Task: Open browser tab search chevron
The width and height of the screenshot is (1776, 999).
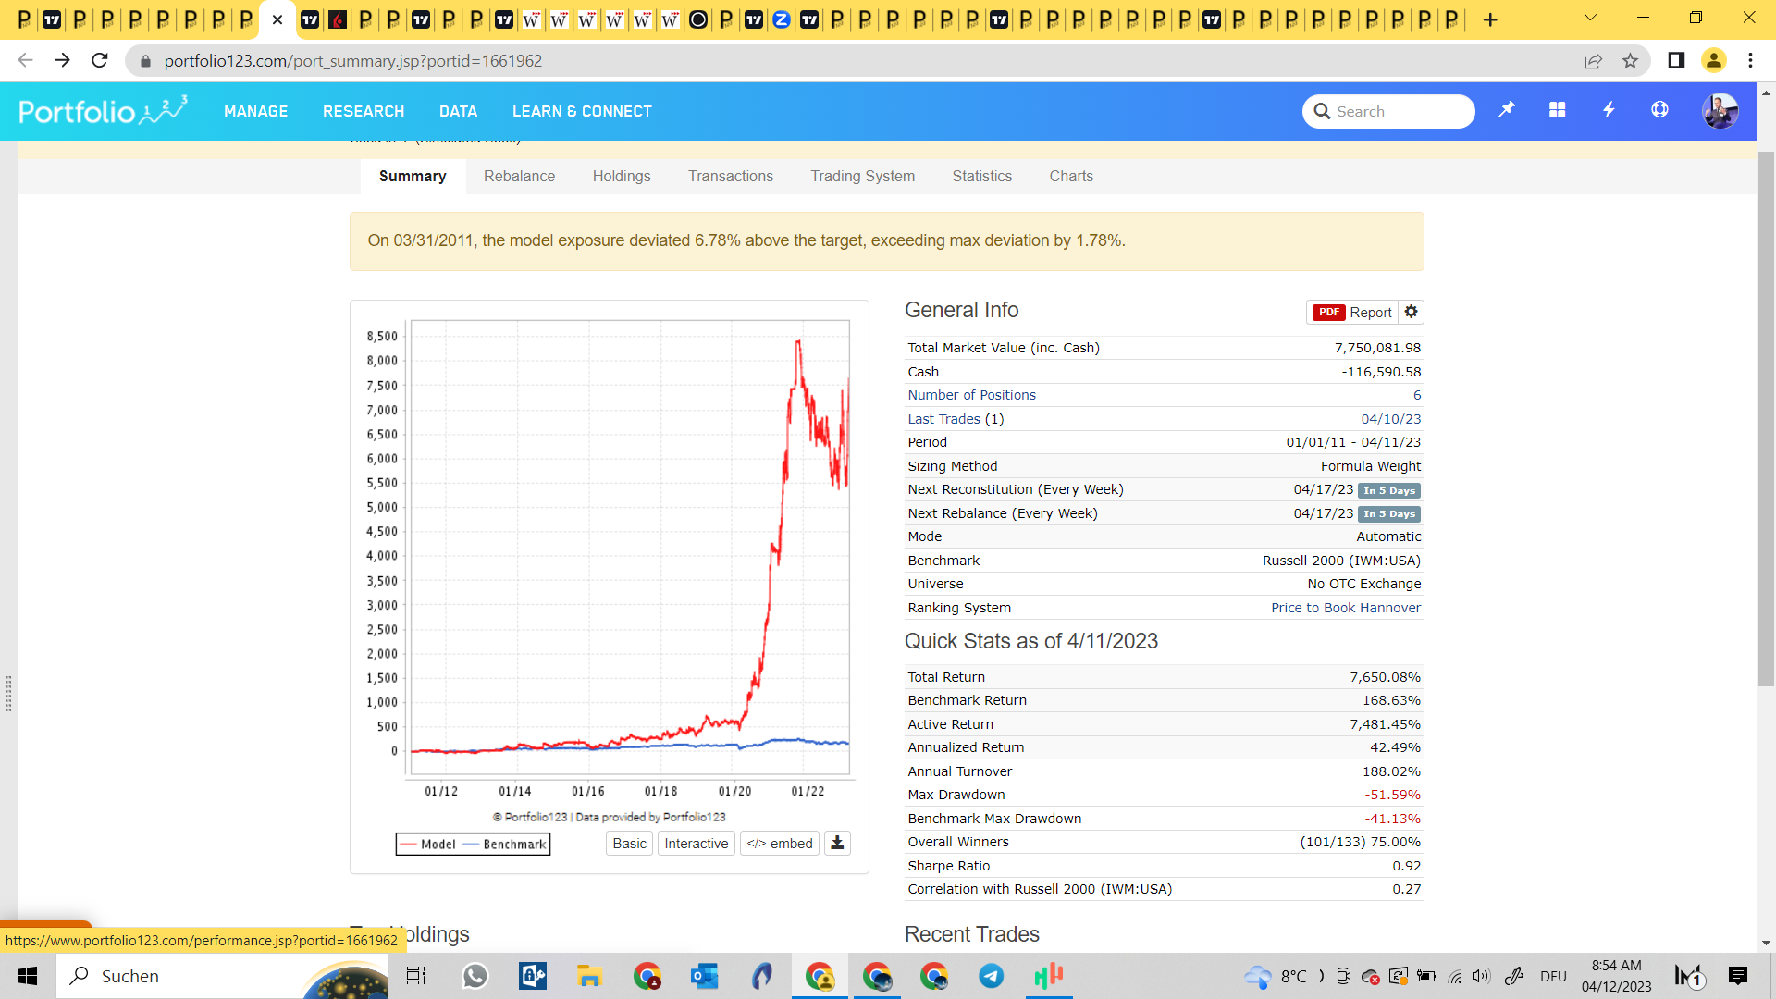Action: pyautogui.click(x=1590, y=18)
